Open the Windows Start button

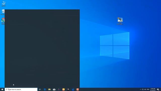click(2, 89)
